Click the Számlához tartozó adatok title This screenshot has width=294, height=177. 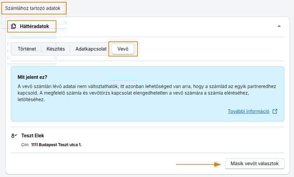(x=33, y=8)
